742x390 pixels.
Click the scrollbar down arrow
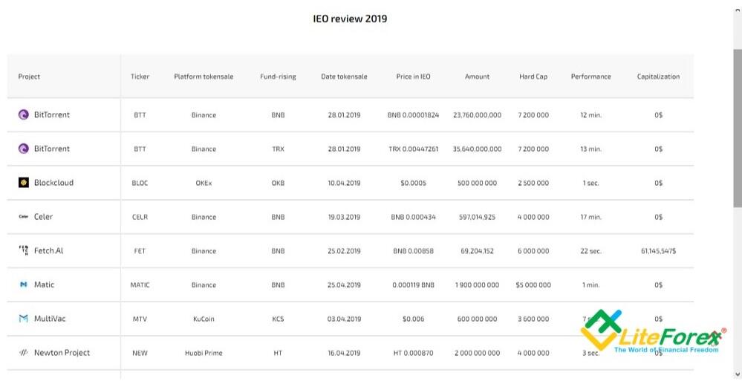click(x=738, y=375)
